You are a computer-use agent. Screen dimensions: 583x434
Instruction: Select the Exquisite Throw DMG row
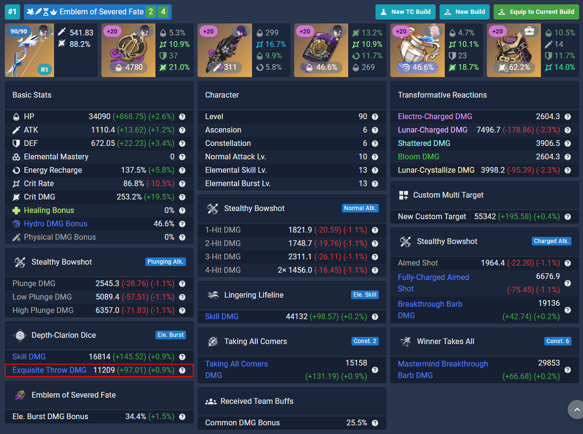pos(99,370)
